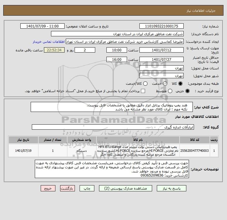Click the buyer notes text area
227x220 pixels.
tap(112, 169)
